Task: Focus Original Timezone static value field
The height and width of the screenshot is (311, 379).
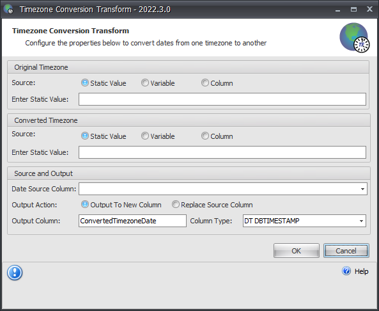Action: pos(222,99)
